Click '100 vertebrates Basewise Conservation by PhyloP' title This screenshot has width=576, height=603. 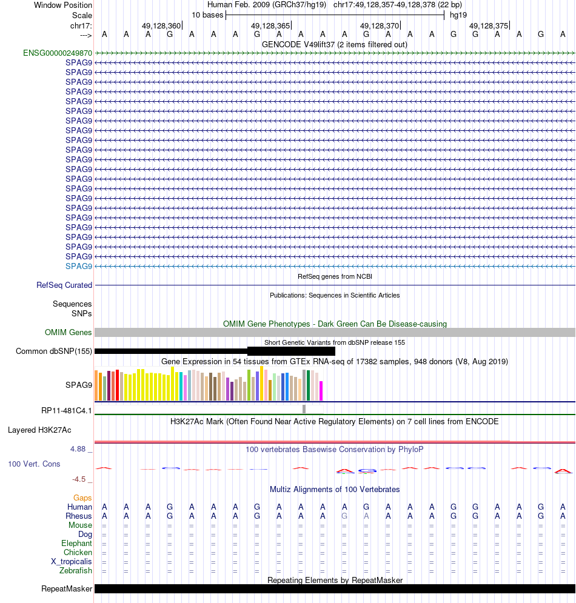[x=334, y=449]
